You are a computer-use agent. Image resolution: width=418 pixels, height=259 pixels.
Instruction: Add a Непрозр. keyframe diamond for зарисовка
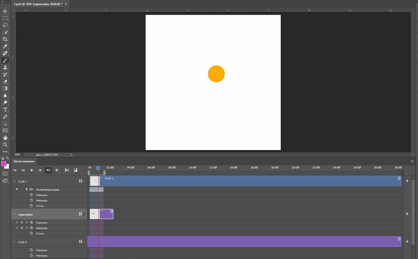22,228
